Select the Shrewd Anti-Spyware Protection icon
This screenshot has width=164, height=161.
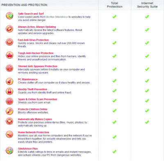tap(9, 68)
